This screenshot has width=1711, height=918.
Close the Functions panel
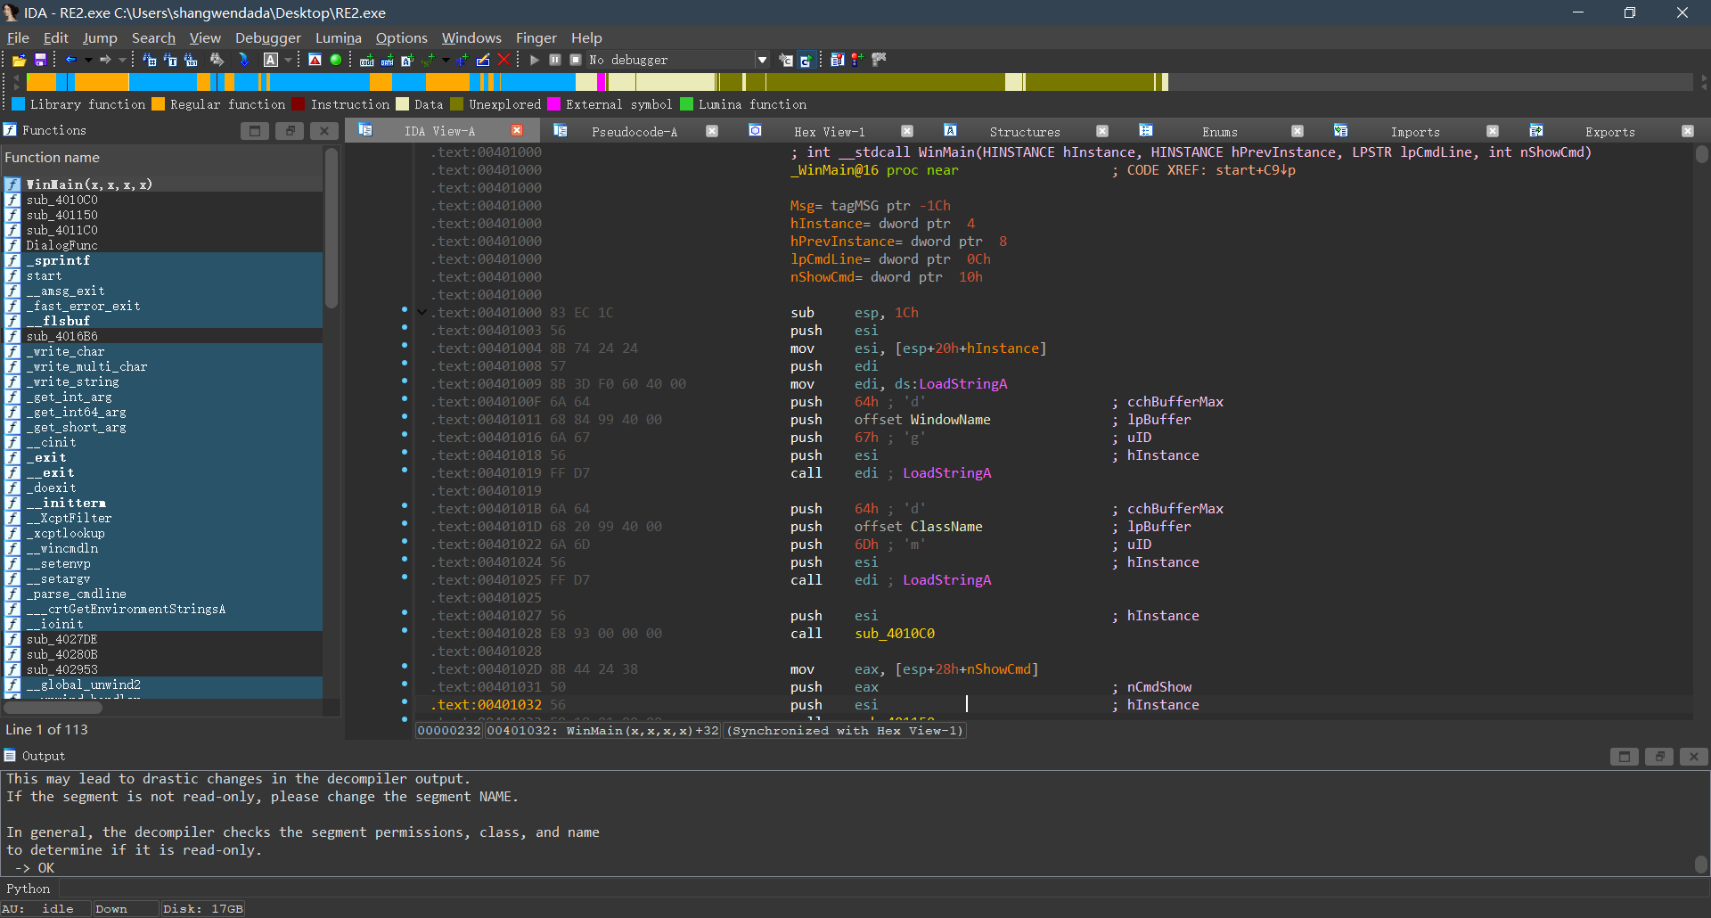(x=324, y=131)
